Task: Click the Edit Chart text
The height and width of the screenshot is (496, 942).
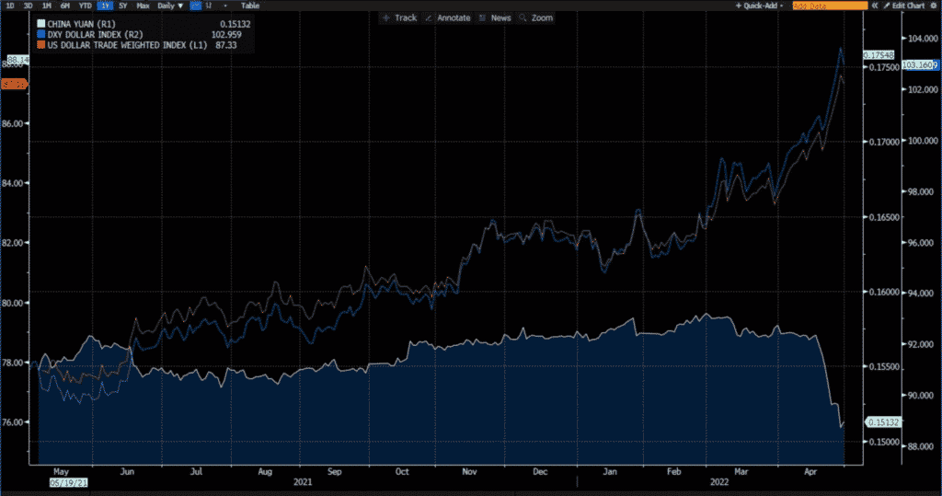Action: click(908, 6)
